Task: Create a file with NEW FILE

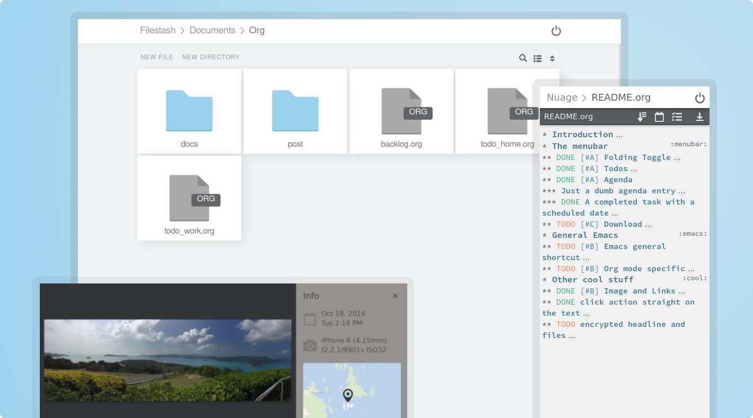Action: [x=156, y=57]
